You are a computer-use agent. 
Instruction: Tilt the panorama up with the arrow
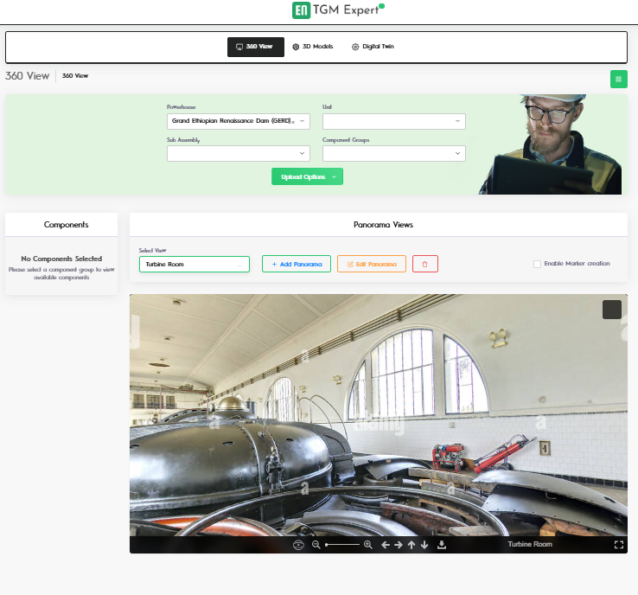coord(412,545)
